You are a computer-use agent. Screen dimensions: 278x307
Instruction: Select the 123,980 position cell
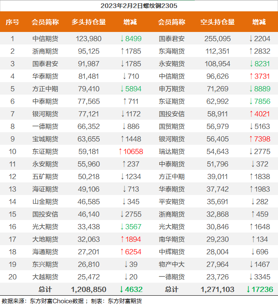click(88, 39)
